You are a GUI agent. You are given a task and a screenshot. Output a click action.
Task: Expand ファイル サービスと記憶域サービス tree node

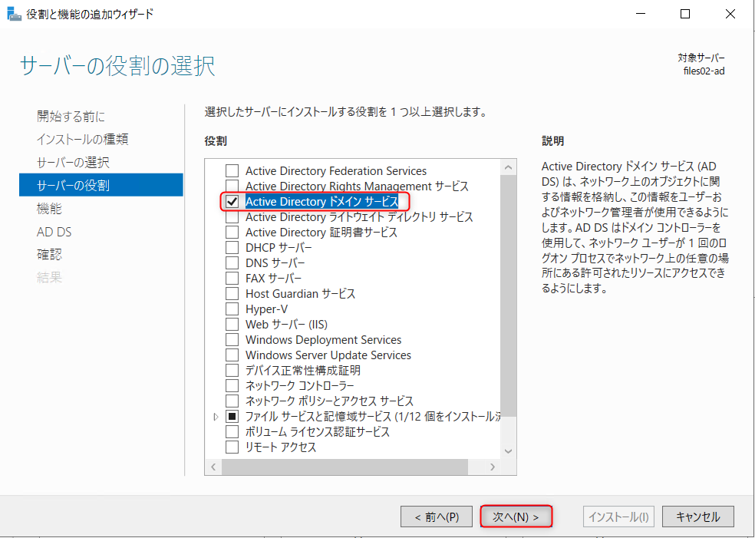216,417
